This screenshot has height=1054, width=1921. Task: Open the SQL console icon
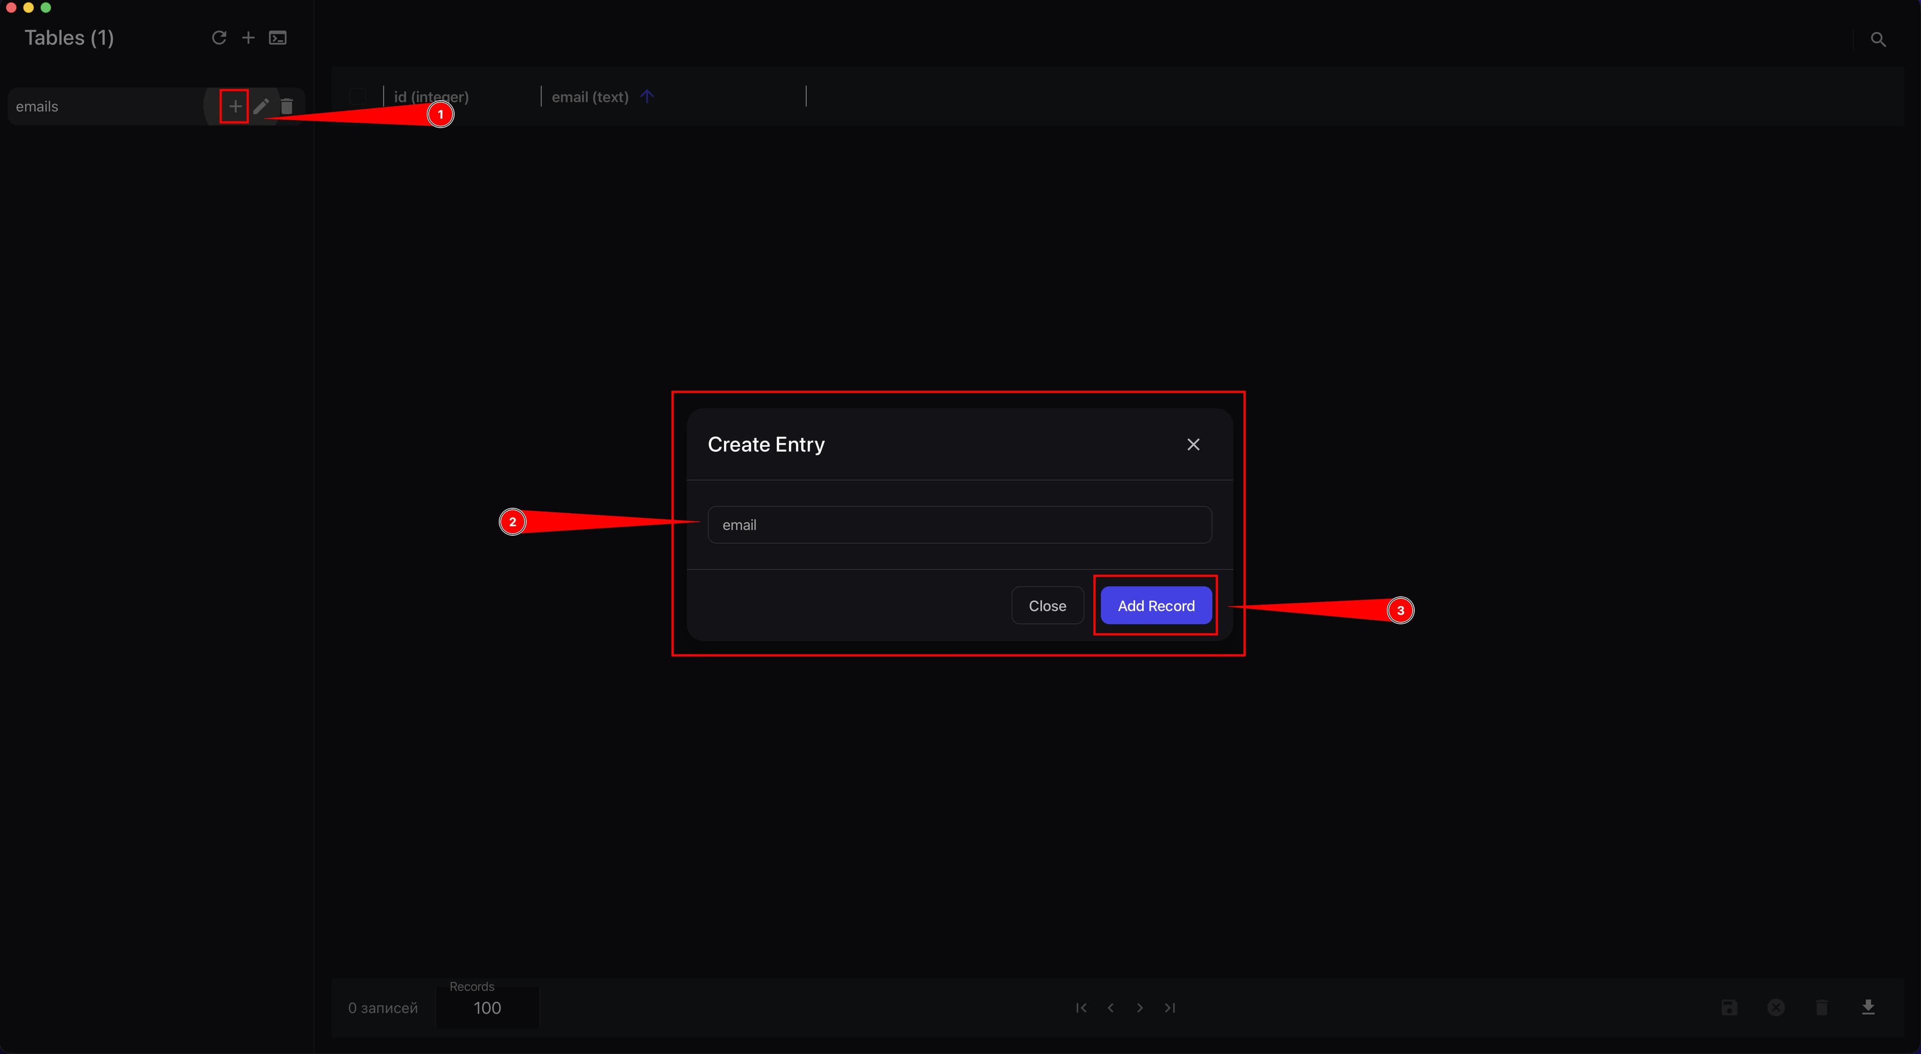[278, 38]
